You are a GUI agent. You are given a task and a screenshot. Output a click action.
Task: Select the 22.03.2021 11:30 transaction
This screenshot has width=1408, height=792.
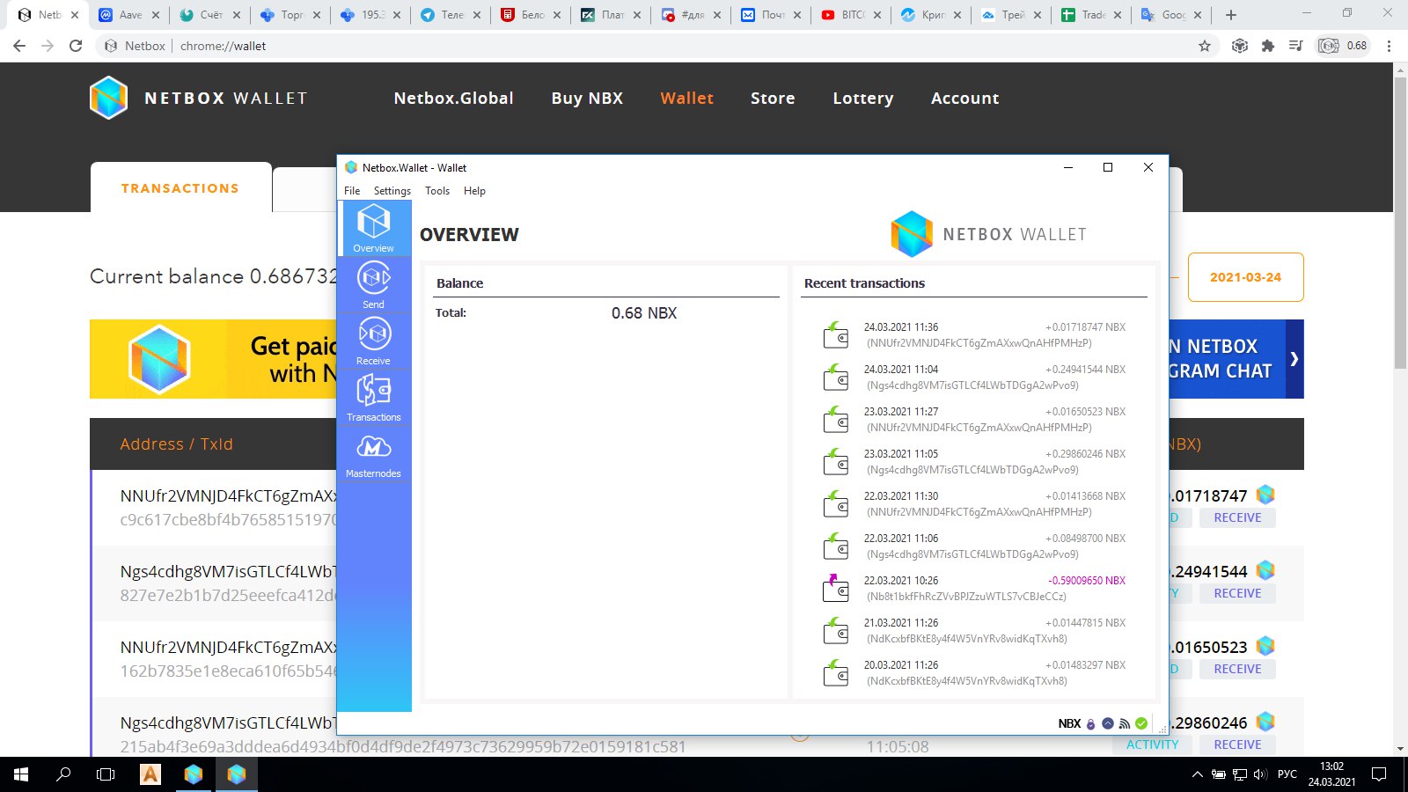pos(974,503)
